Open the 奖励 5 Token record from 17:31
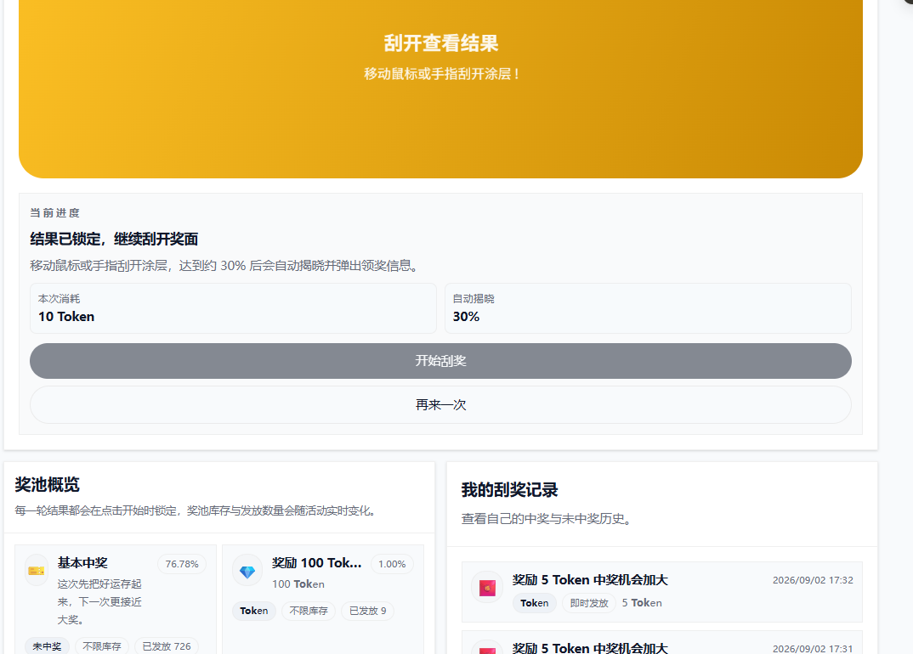 tap(662, 642)
